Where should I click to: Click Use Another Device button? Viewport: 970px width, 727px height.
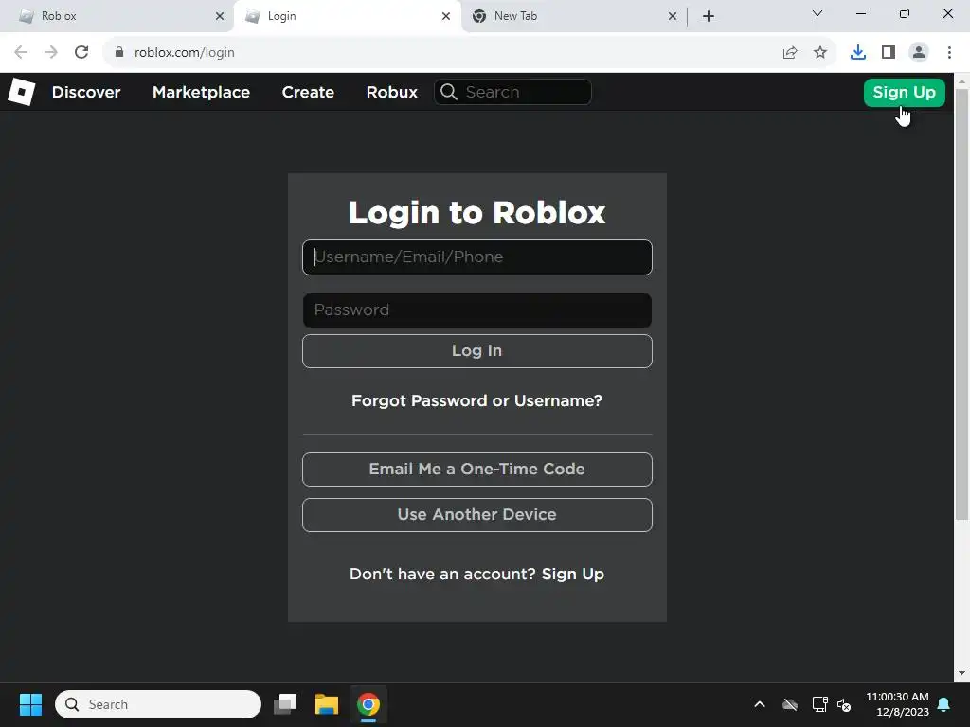(477, 515)
